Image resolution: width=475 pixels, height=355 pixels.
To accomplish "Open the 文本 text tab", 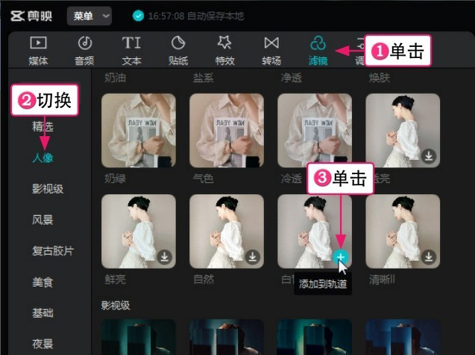I will [x=131, y=51].
